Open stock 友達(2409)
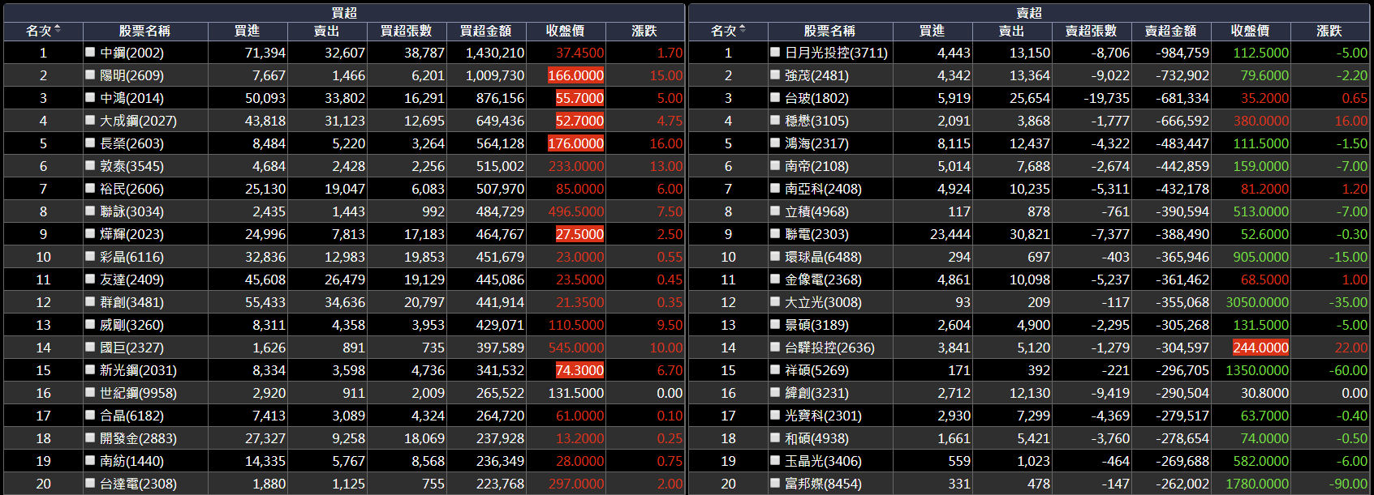The height and width of the screenshot is (495, 1374). (131, 280)
